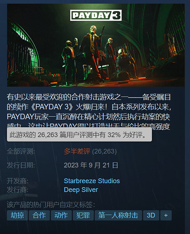190x234 pixels.
Task: Open developer Starbreeze Studios link
Action: point(92,181)
